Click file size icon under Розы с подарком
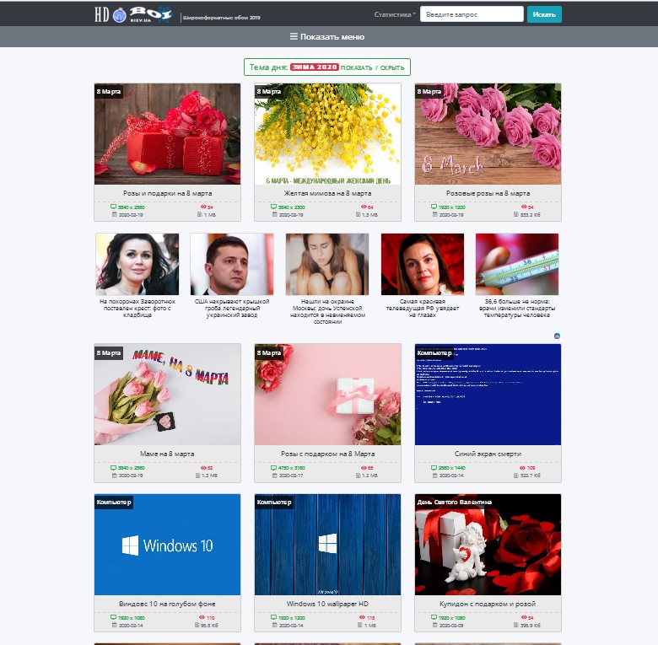The height and width of the screenshot is (645, 658). 359,476
